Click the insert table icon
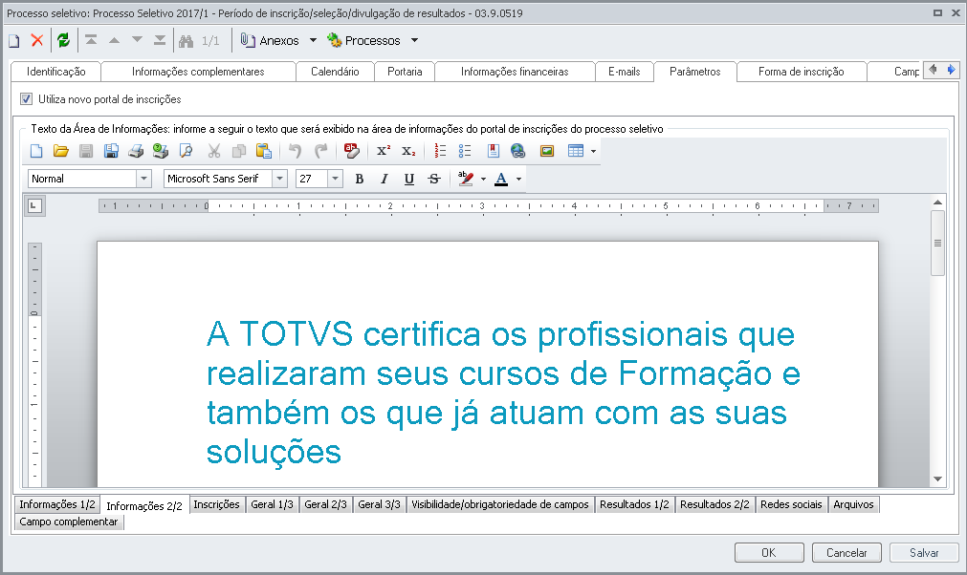Screen dimensions: 967x575 [x=576, y=151]
